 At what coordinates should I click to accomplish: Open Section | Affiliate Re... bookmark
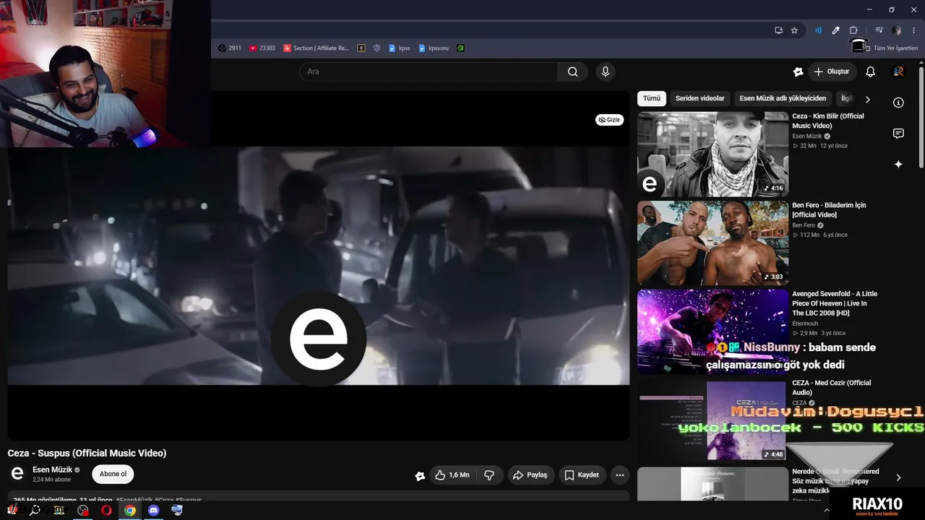pos(316,48)
